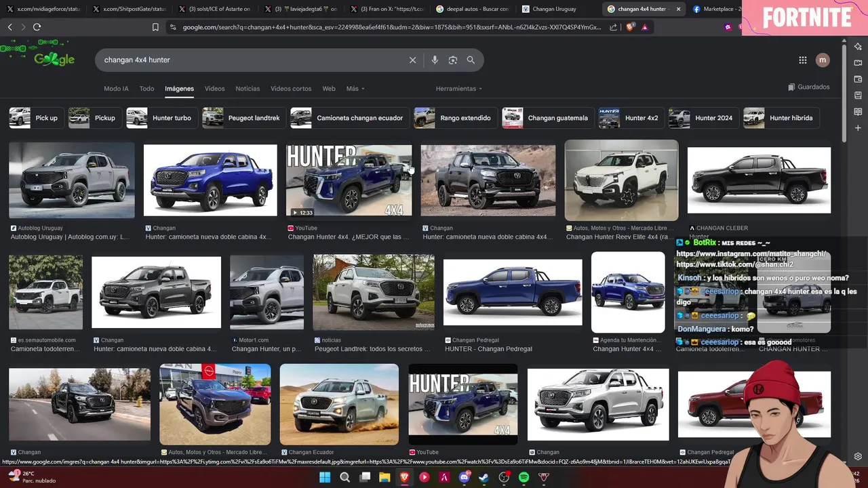This screenshot has width=868, height=488.
Task: Switch to 'Marketplace' Facebook browser tab
Action: [715, 9]
